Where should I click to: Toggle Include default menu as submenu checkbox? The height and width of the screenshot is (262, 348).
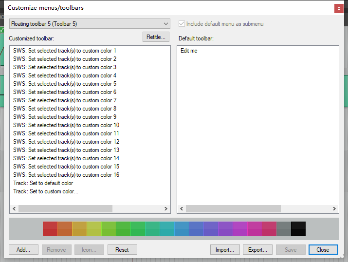tap(182, 24)
